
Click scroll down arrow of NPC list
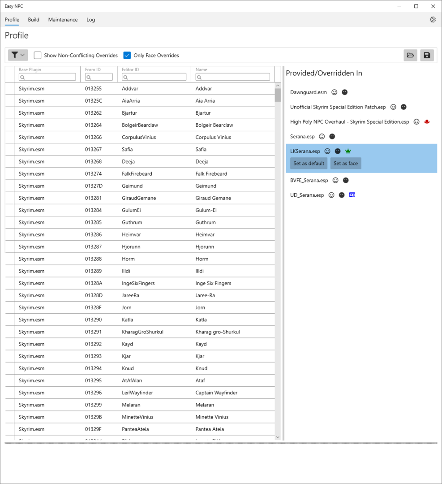278,437
